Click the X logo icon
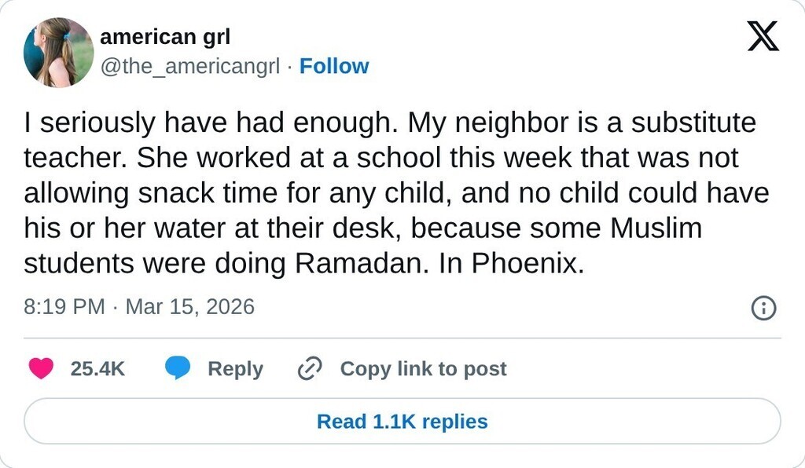Viewport: 805px width, 468px height. (762, 37)
